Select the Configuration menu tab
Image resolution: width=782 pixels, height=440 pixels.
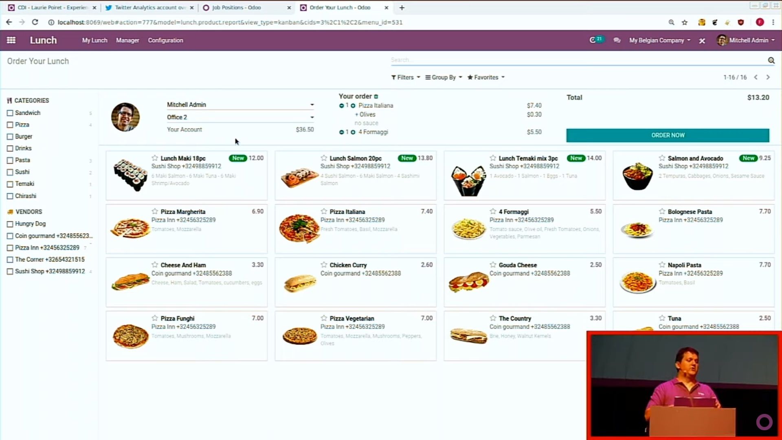[165, 40]
